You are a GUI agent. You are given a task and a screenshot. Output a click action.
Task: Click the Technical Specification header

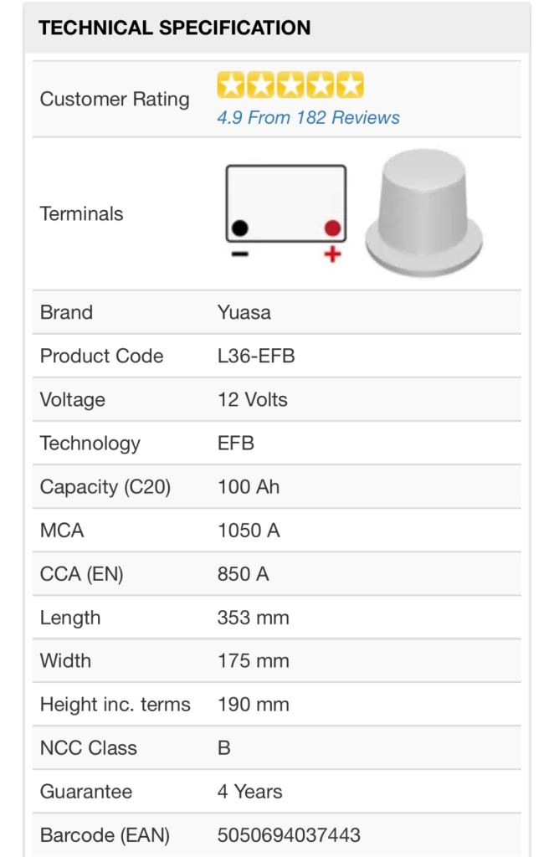click(174, 28)
